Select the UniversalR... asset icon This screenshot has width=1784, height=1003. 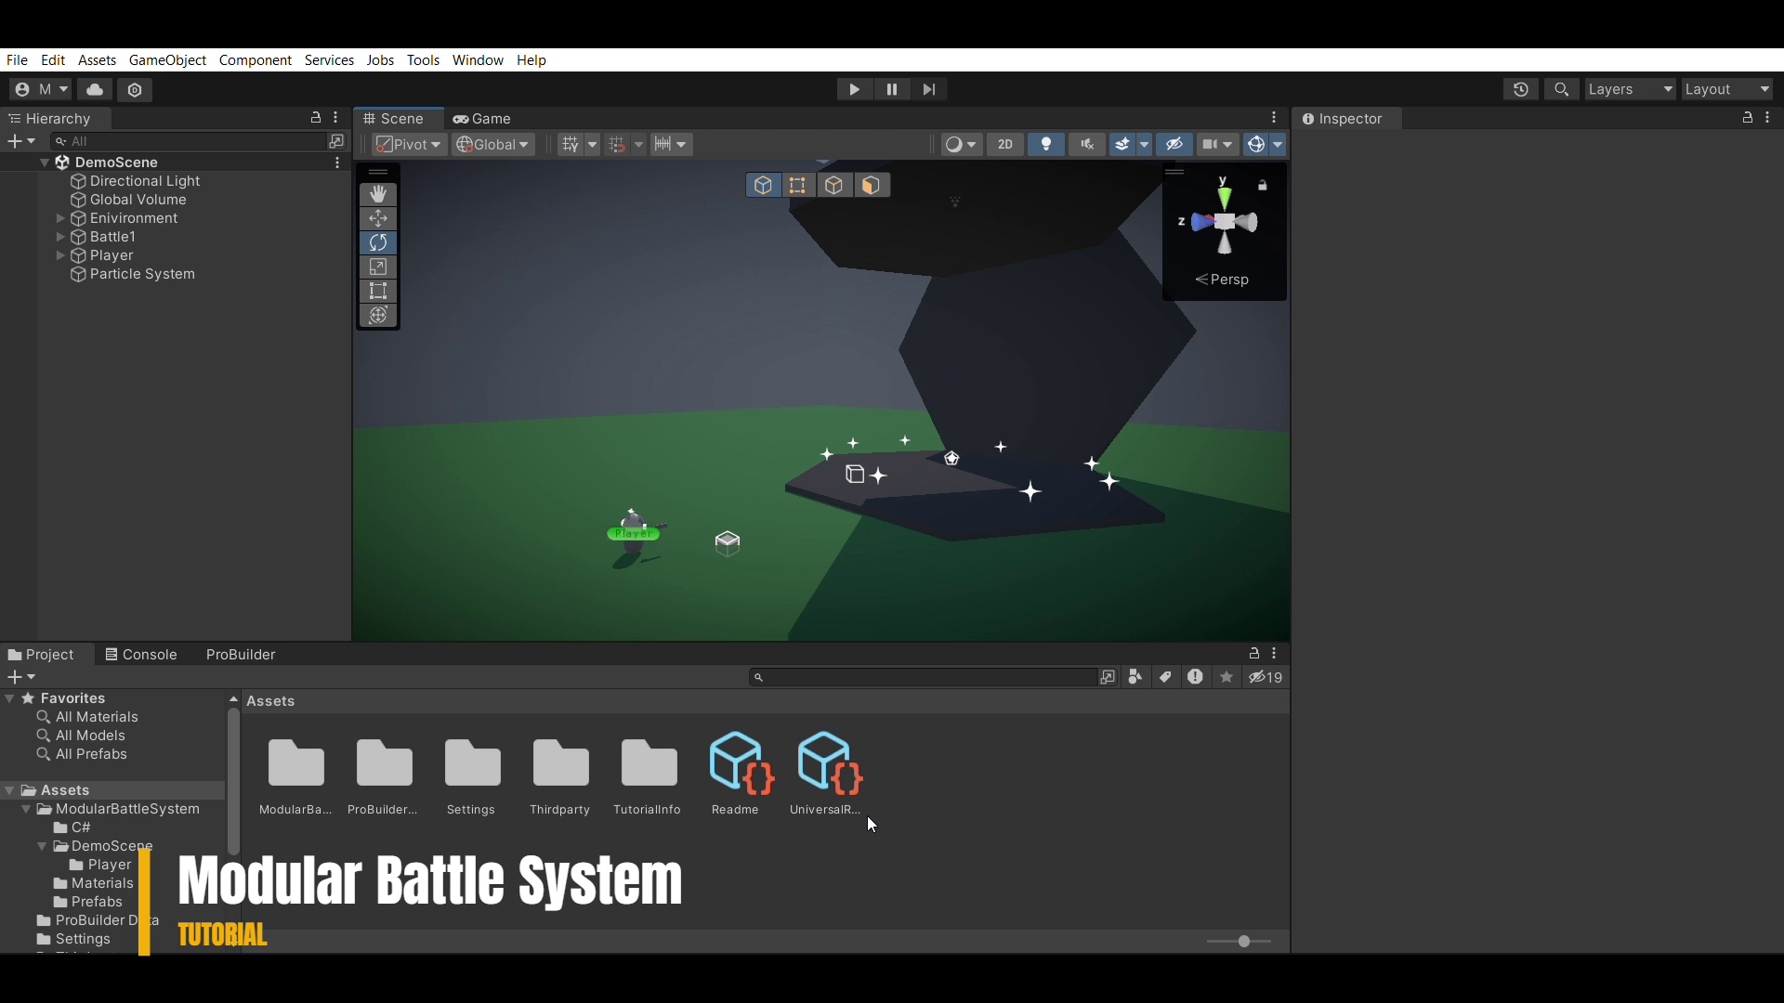[830, 763]
